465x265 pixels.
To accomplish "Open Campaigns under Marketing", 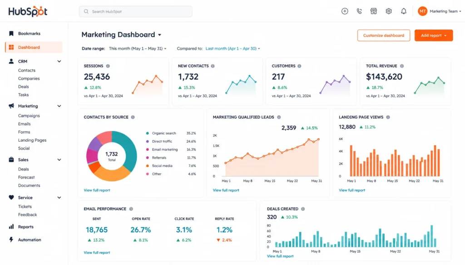I will click(x=29, y=116).
